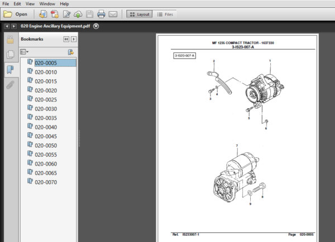This screenshot has width=335, height=242.
Task: Click the new bookmark icon
Action: pyautogui.click(x=71, y=52)
